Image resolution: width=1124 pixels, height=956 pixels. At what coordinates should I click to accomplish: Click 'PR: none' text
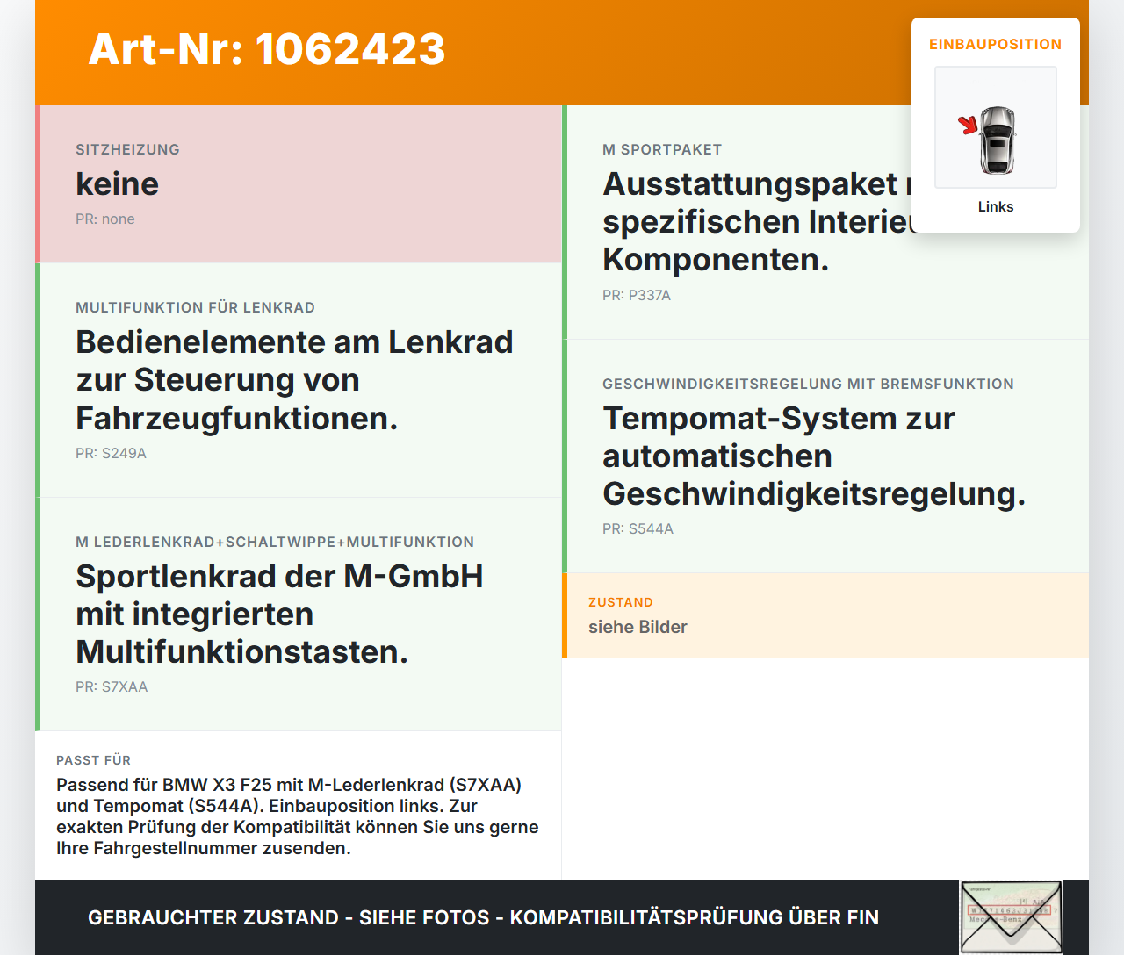[105, 219]
